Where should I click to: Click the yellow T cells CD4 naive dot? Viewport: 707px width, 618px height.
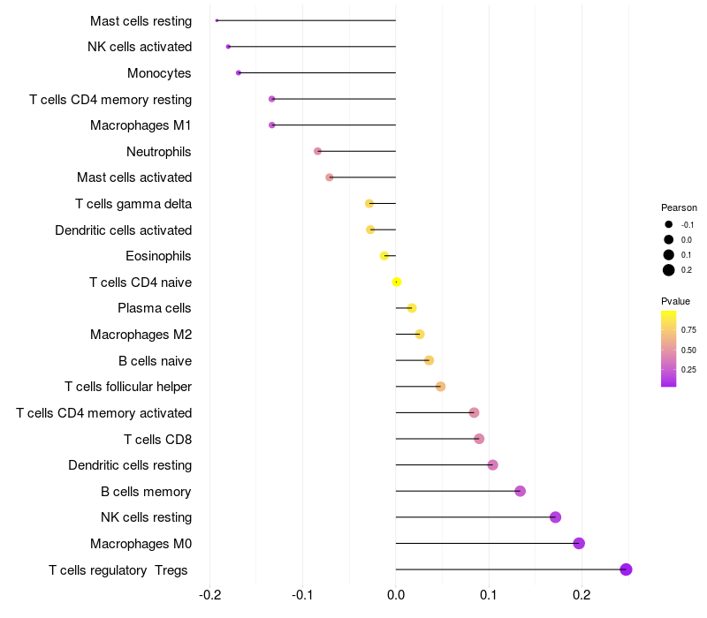pyautogui.click(x=396, y=282)
